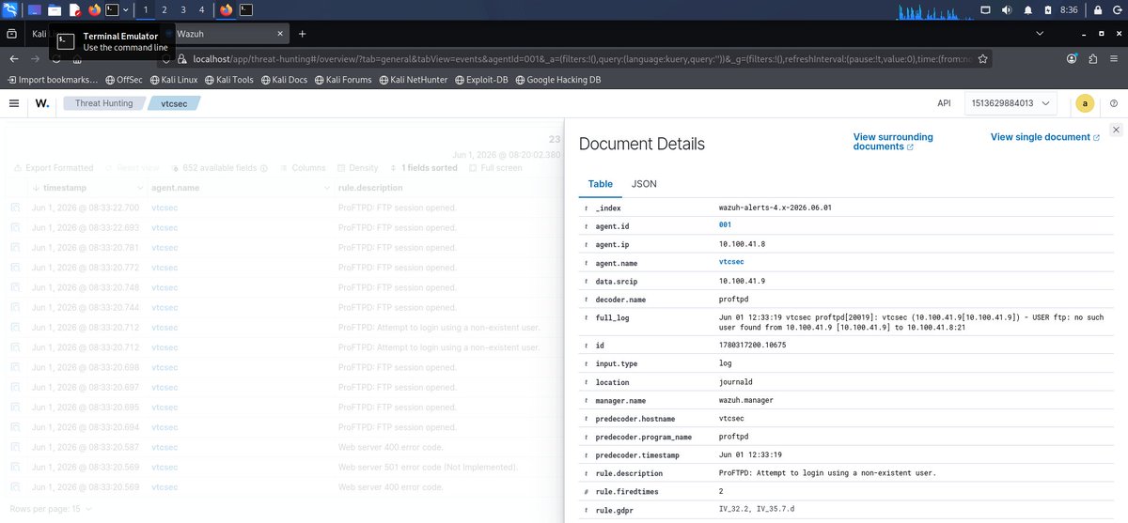
Task: Switch to the JSON tab
Action: pos(644,184)
